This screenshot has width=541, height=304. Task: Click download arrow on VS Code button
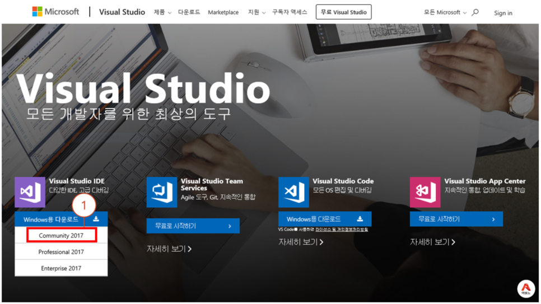click(360, 219)
